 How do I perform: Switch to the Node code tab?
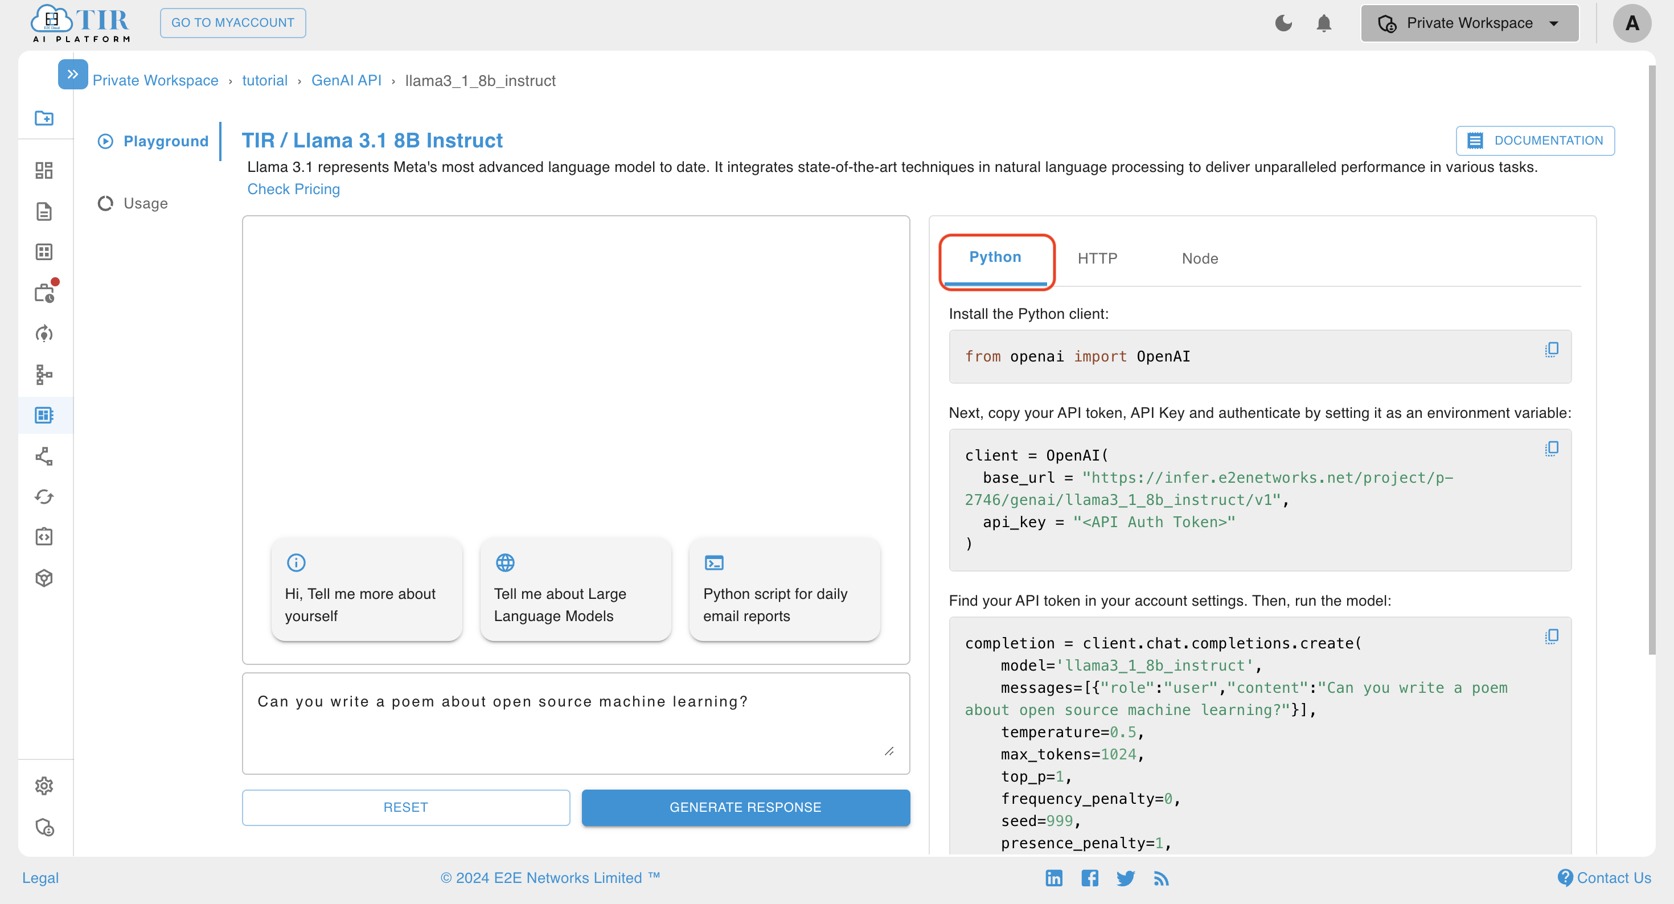click(x=1199, y=258)
